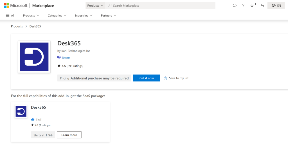The height and width of the screenshot is (151, 288).
Task: Click the Teams logo icon
Action: (x=59, y=57)
